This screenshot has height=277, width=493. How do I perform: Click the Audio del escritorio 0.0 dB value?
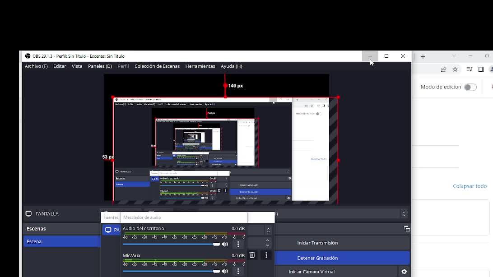238,228
